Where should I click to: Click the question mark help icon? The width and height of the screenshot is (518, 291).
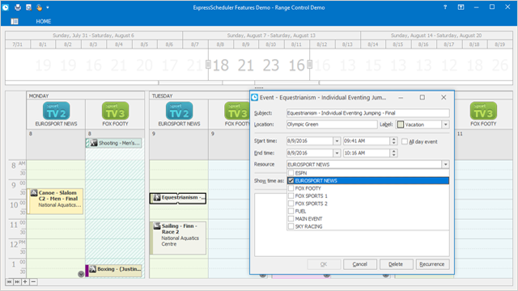[445, 7]
